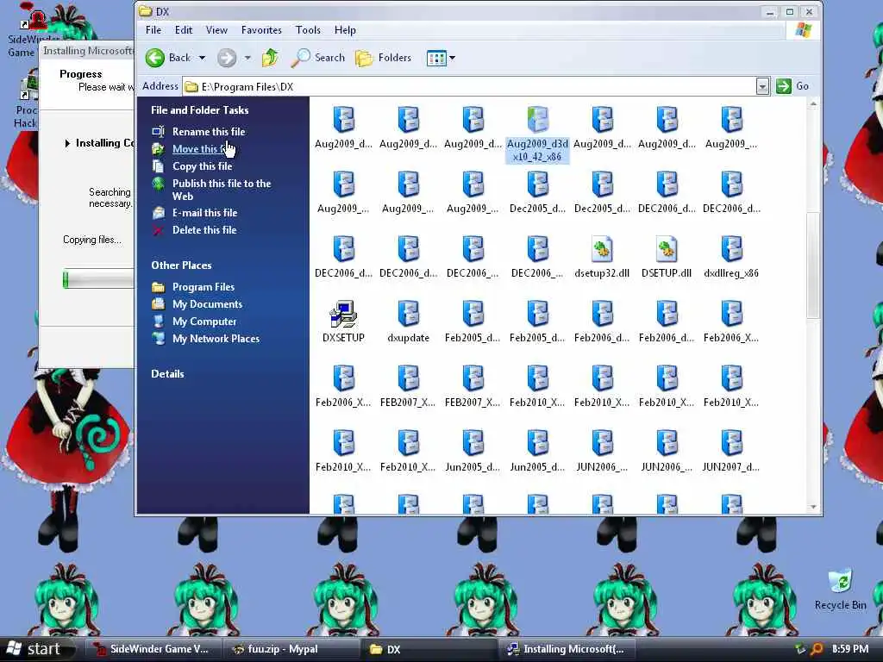Switch to fuu.zip - Mypal taskbar button
This screenshot has height=662, width=883.
pos(290,649)
